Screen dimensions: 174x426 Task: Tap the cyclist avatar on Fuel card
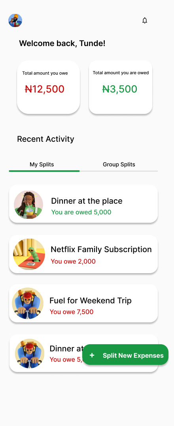(x=28, y=303)
